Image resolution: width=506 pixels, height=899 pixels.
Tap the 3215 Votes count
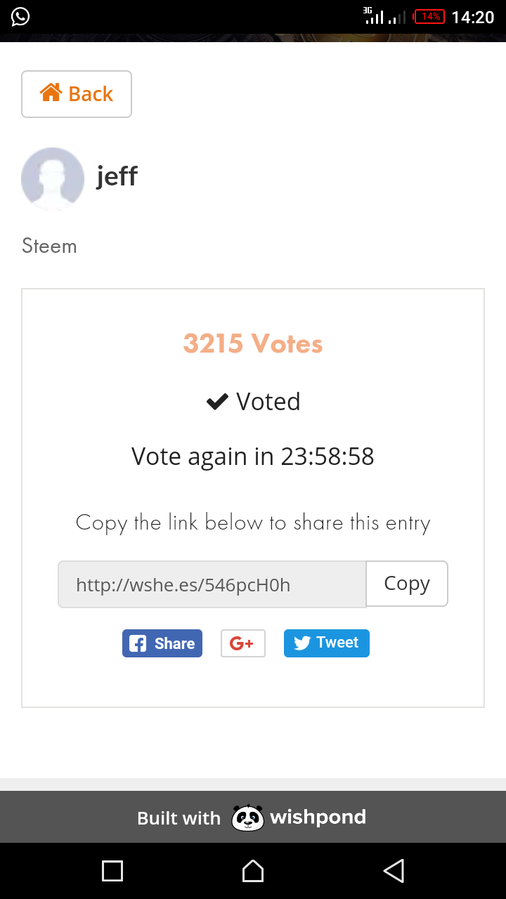[253, 343]
